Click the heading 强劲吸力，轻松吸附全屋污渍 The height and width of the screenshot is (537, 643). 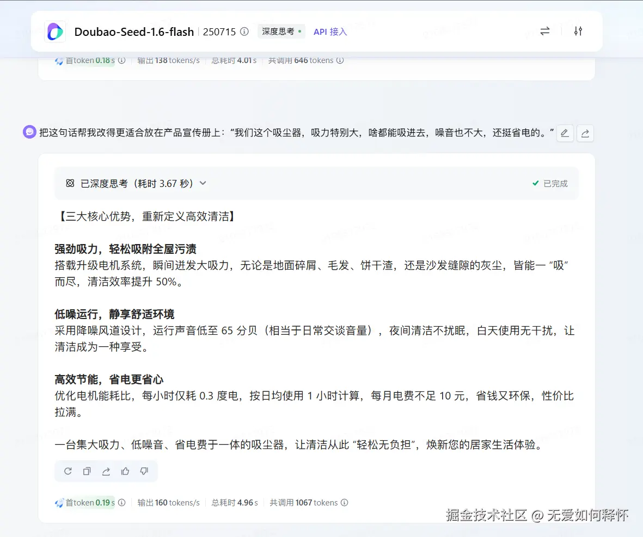(x=125, y=249)
